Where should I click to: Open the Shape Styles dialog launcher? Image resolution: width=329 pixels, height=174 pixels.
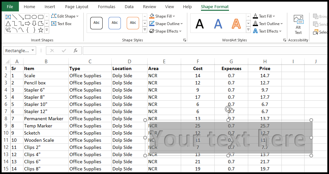click(185, 40)
